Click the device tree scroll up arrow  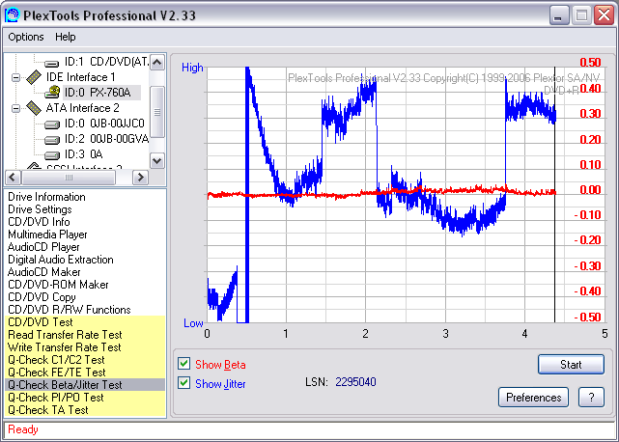point(157,63)
